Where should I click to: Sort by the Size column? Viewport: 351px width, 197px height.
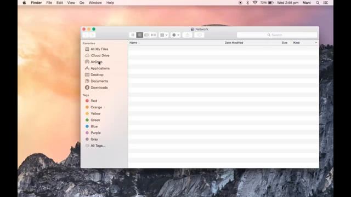tap(284, 43)
